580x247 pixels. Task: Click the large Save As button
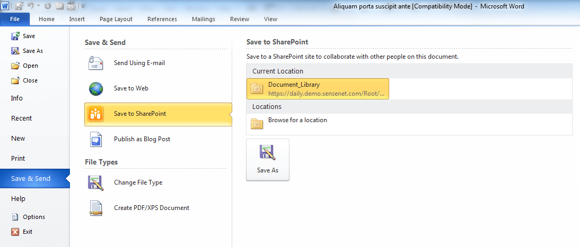[x=268, y=160]
